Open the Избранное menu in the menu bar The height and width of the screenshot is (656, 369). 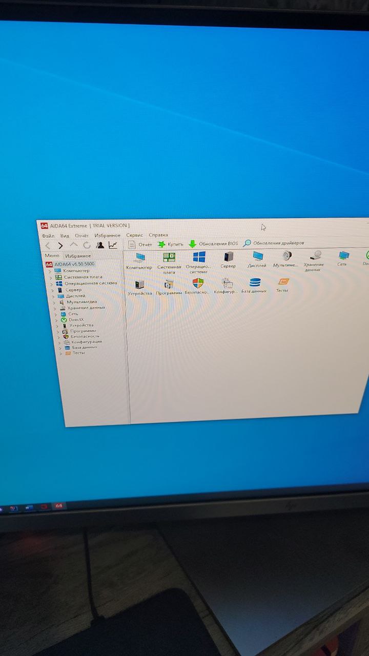(x=108, y=235)
